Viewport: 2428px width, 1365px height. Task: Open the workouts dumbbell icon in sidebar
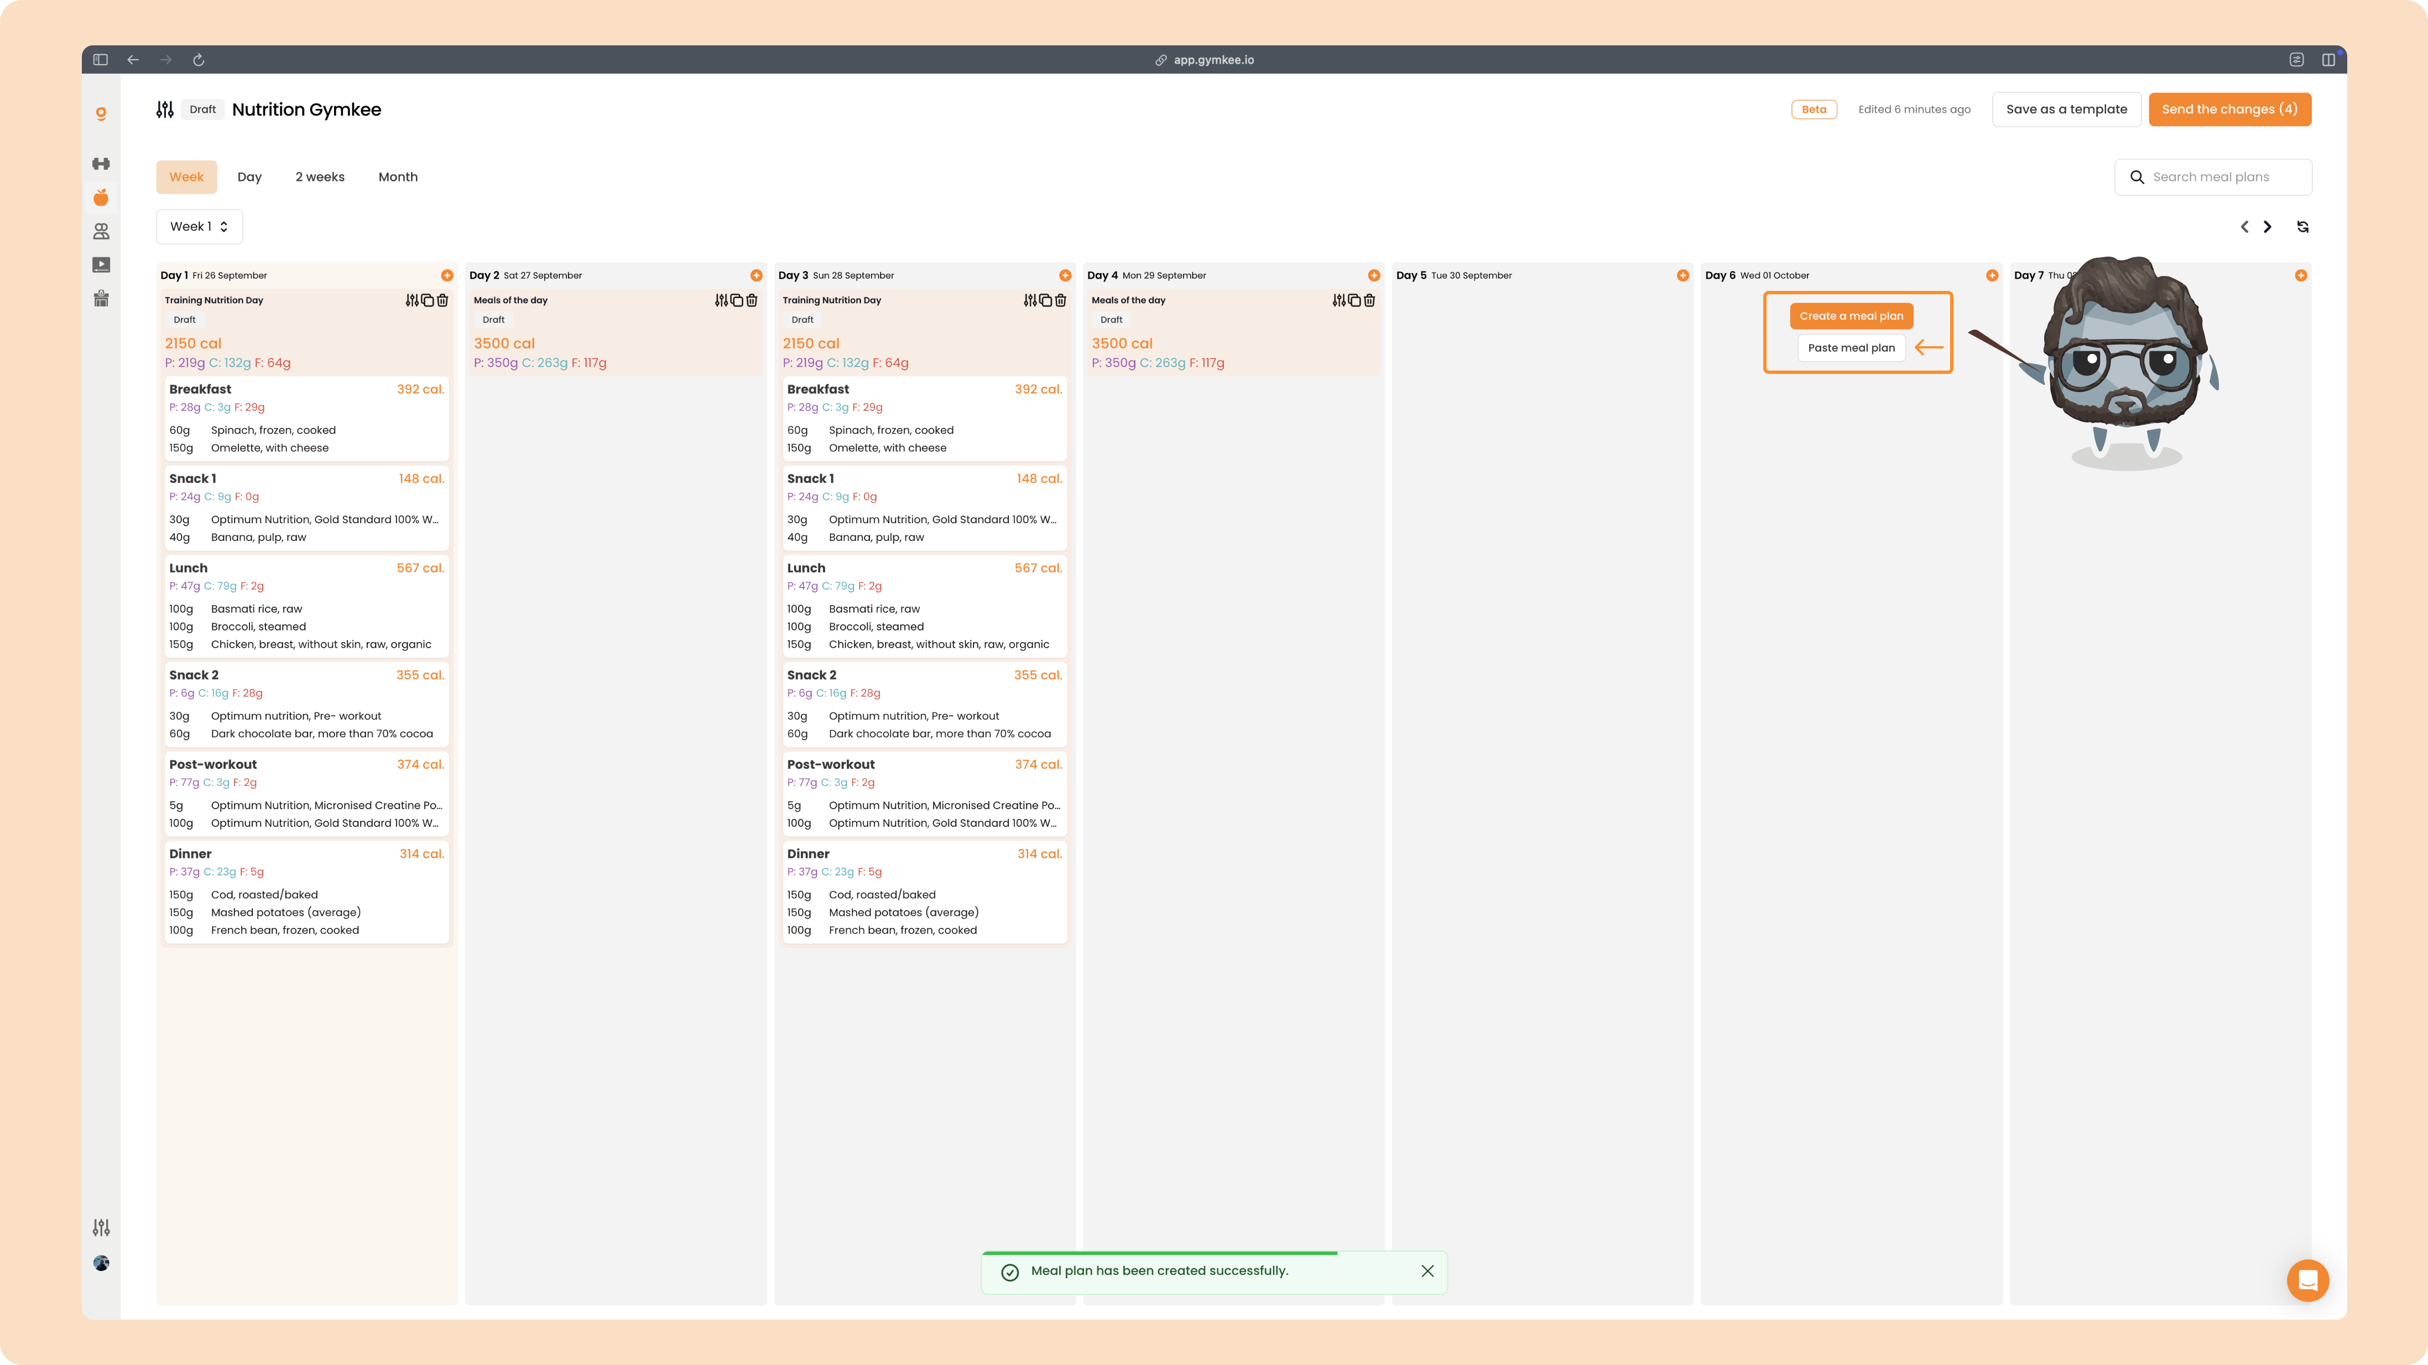click(x=101, y=164)
